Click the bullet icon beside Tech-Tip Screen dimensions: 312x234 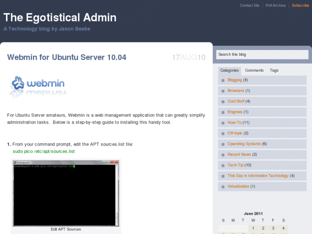223,165
